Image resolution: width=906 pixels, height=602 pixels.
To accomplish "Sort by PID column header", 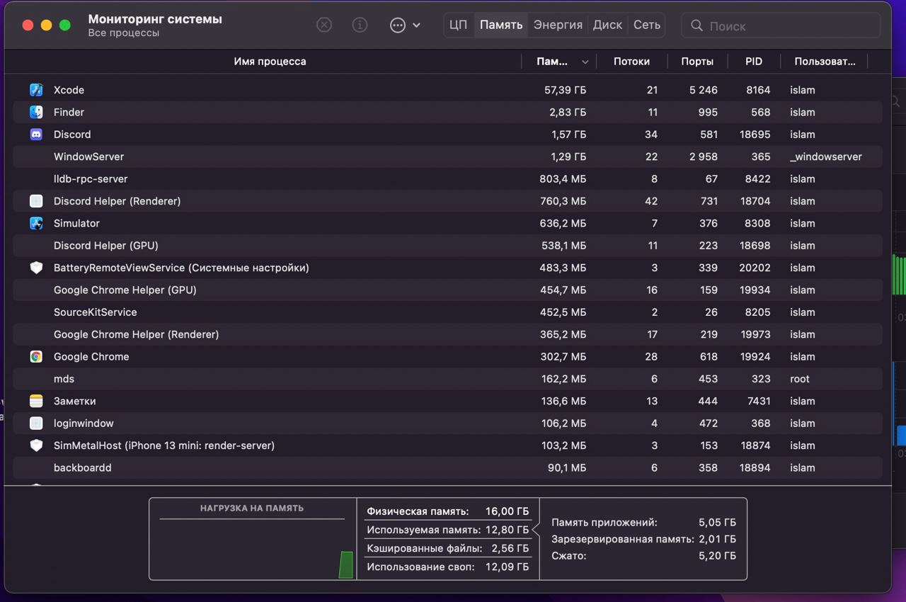I will 754,62.
